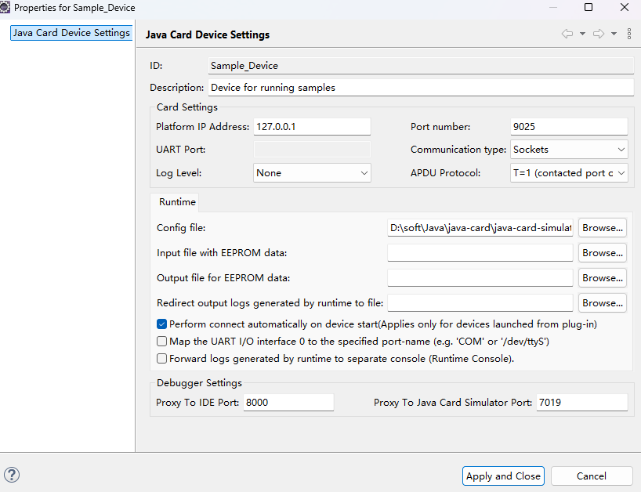Expand the APDU Protocol dropdown
Screen dimensions: 641x492
click(x=569, y=173)
